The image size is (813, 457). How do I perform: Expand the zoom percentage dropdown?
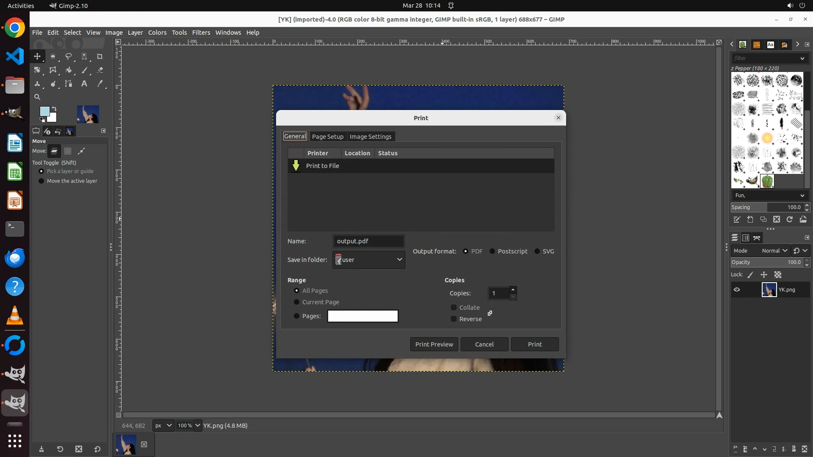[198, 426]
